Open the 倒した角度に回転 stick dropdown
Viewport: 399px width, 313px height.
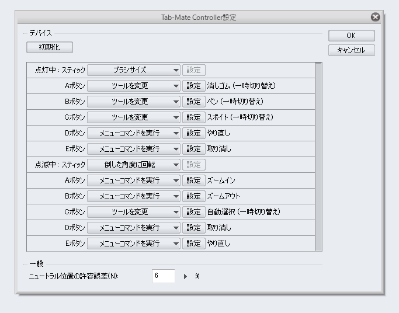(x=134, y=165)
